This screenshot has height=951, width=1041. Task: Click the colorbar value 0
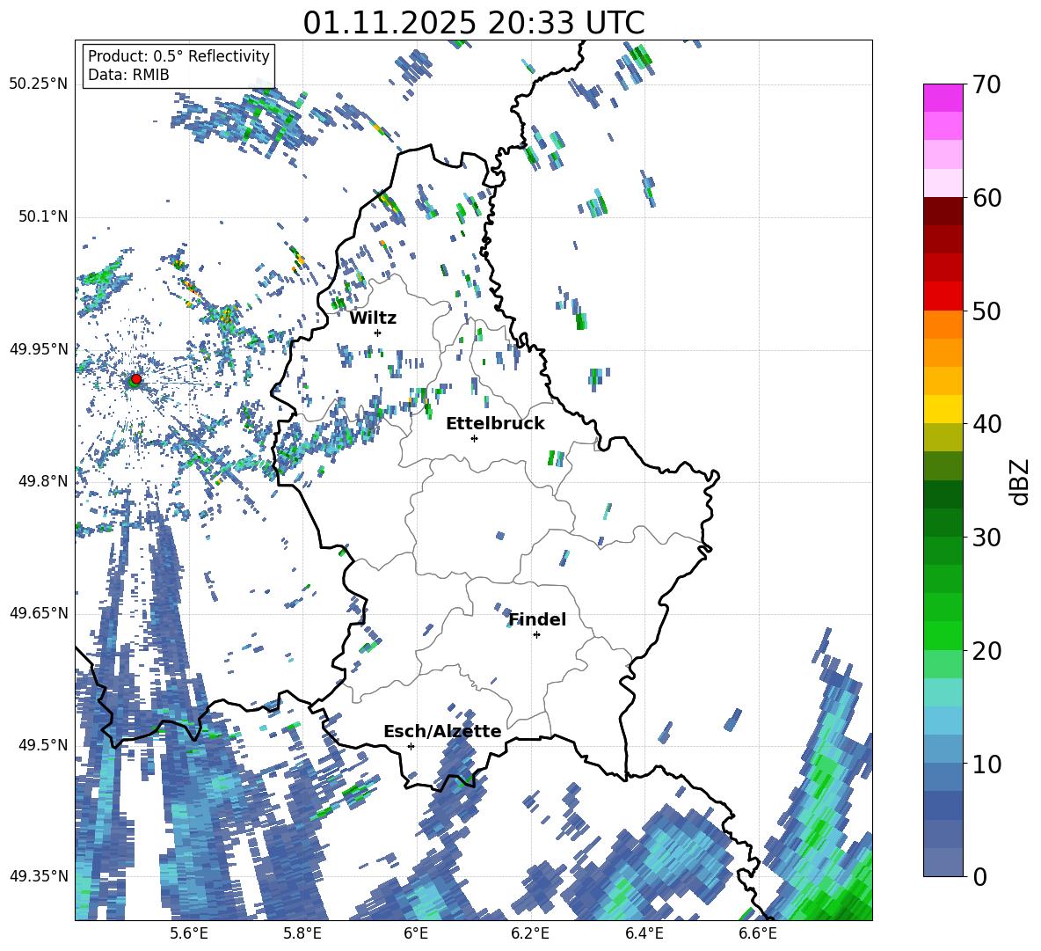[x=979, y=876]
